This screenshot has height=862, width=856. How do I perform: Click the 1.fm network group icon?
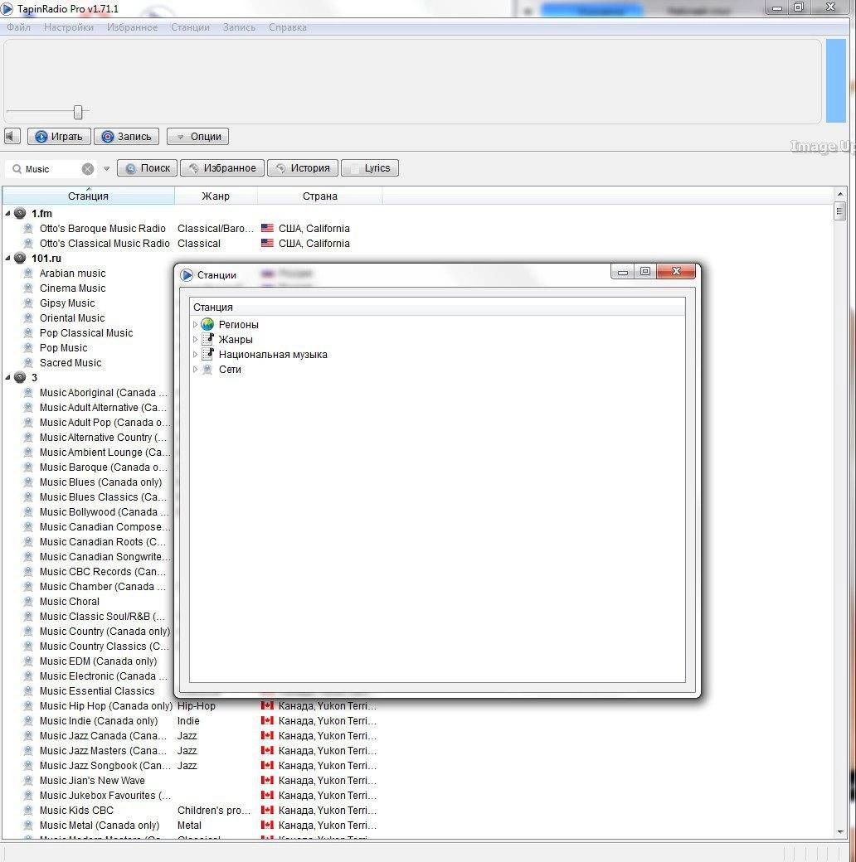(x=21, y=213)
